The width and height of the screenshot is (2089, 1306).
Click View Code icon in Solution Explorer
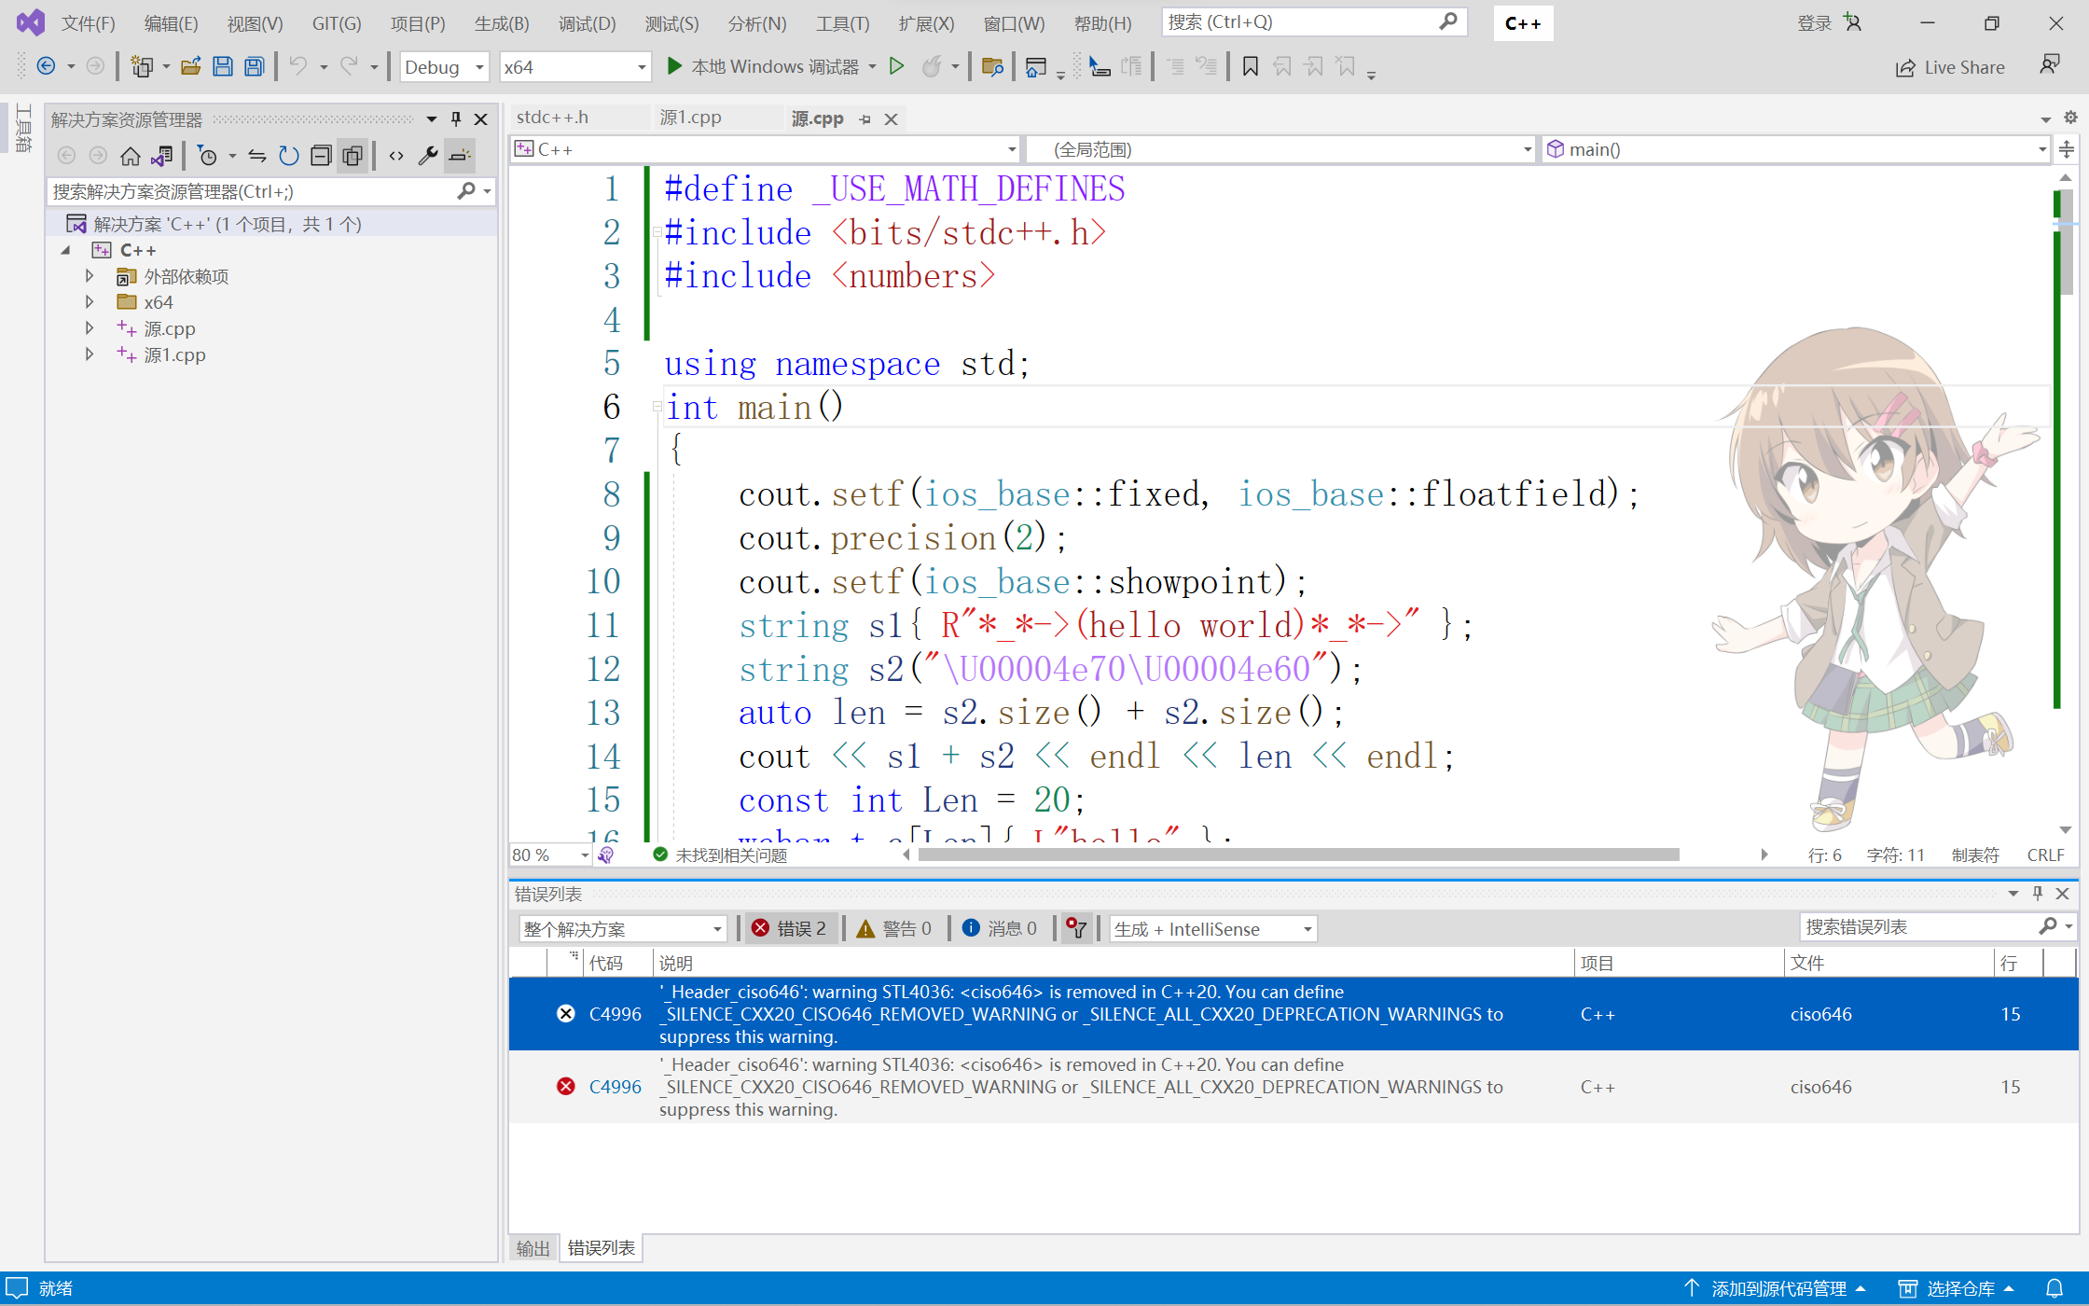(396, 156)
